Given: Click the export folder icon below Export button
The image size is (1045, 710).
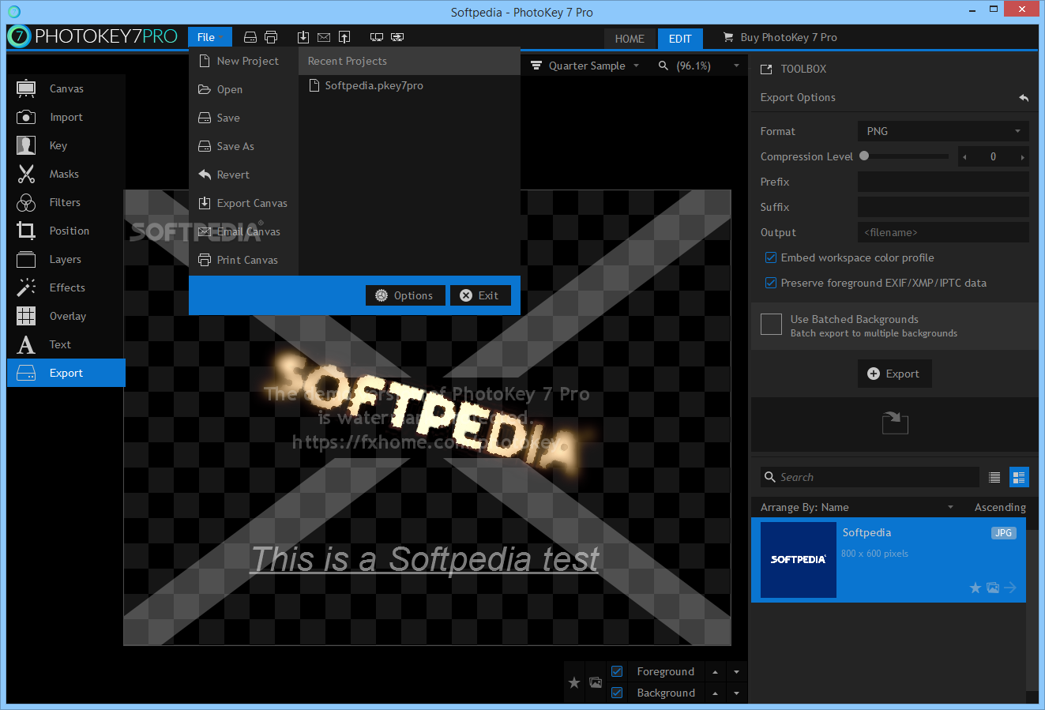Looking at the screenshot, I should pyautogui.click(x=895, y=423).
